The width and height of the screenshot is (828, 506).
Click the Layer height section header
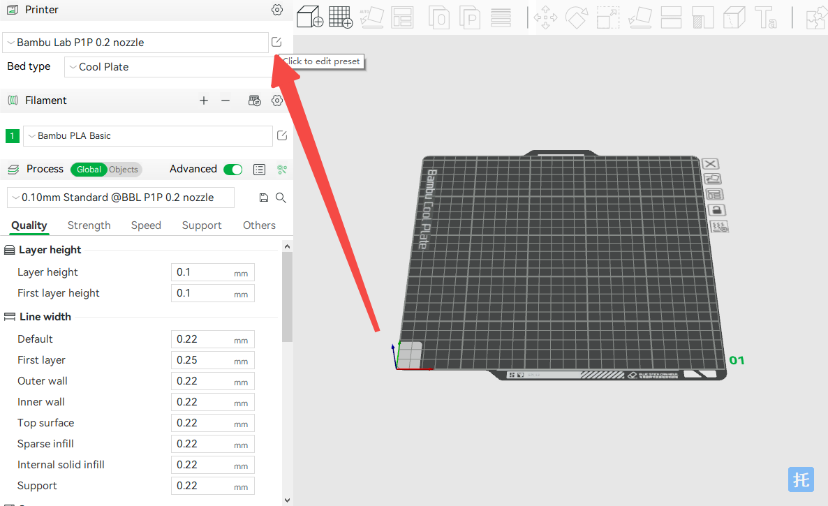coord(50,250)
